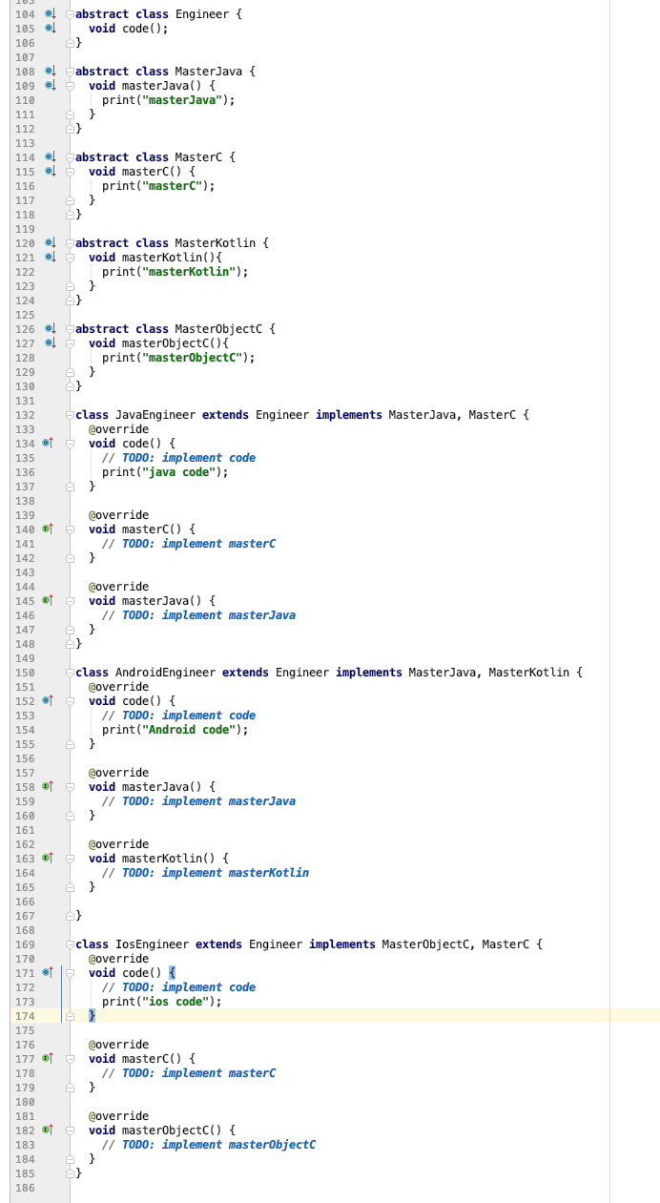Fold the masterJava() method on line 158
Screen dimensions: 660x1203
click(x=70, y=787)
